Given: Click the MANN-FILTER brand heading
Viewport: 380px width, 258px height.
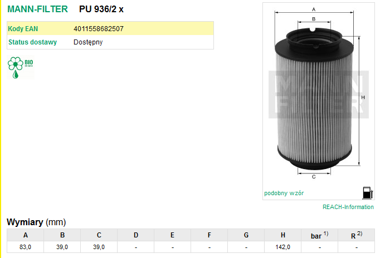Looking at the screenshot, I should pyautogui.click(x=37, y=9).
